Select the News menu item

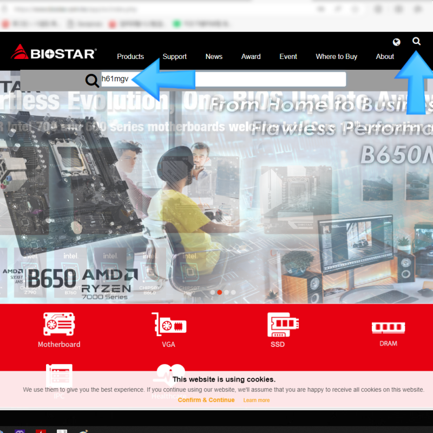pos(213,56)
